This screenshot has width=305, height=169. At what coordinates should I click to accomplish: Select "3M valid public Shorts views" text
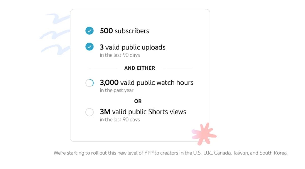pyautogui.click(x=143, y=112)
